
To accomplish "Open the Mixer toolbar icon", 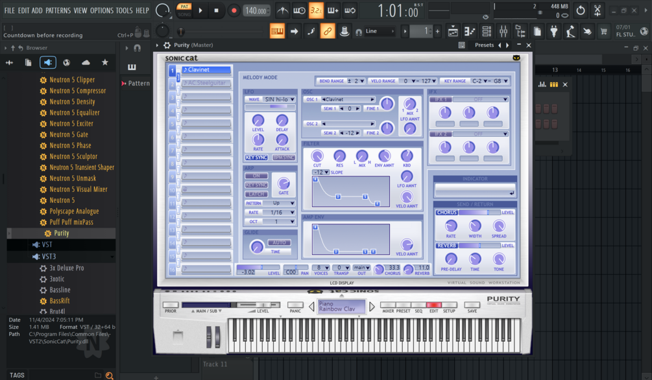I will click(503, 31).
